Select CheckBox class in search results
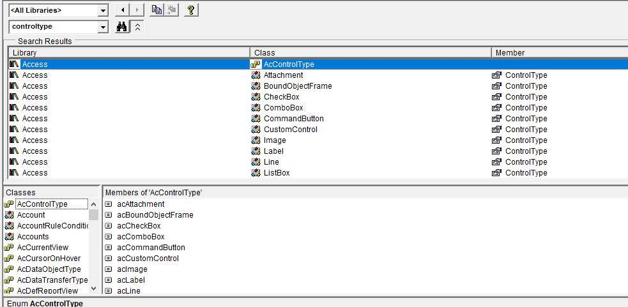Screen dimensions: 628x307 point(281,97)
